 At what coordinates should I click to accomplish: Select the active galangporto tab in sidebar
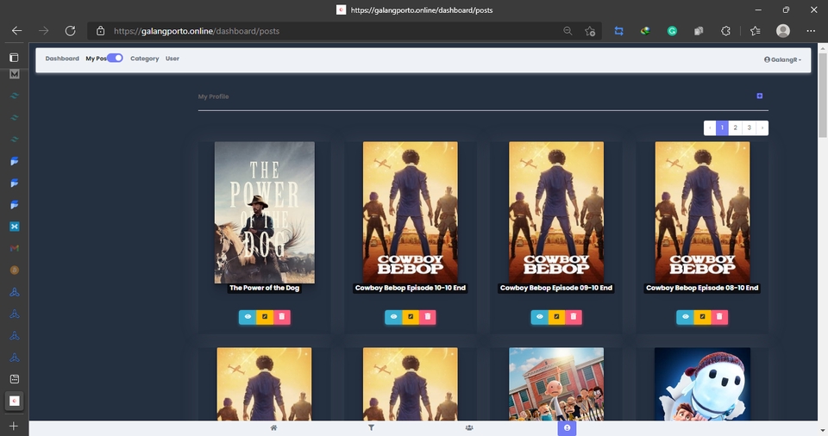[x=15, y=402]
